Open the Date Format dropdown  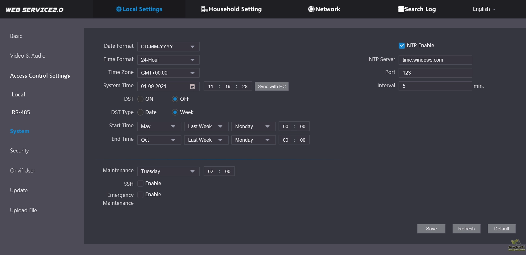click(168, 47)
